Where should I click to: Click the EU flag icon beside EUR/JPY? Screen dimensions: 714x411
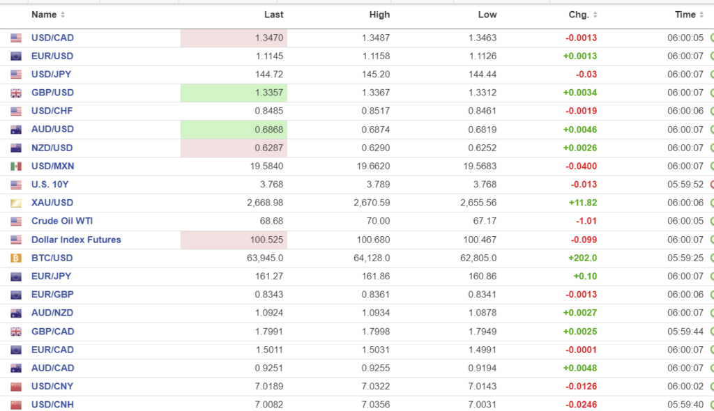pyautogui.click(x=15, y=277)
